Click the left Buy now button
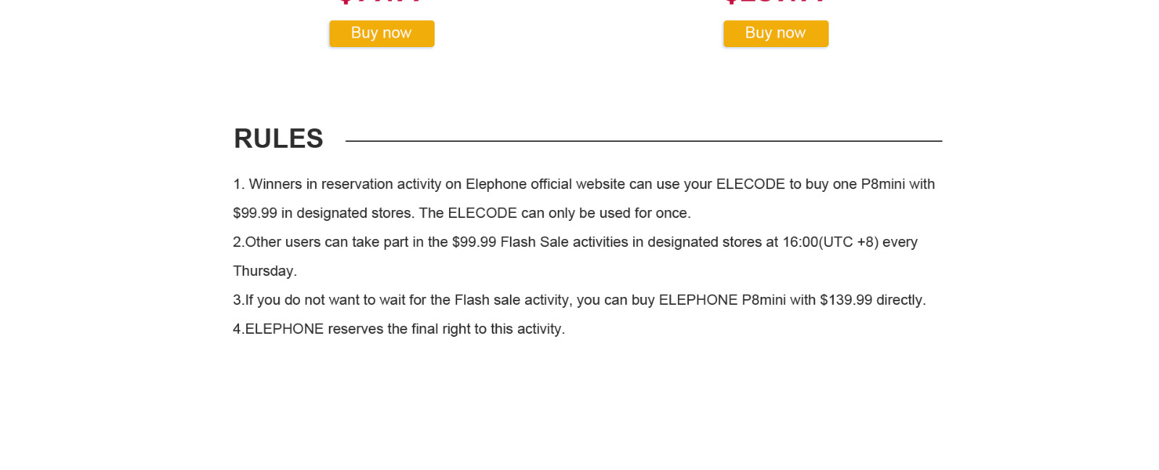The image size is (1159, 470). [382, 33]
